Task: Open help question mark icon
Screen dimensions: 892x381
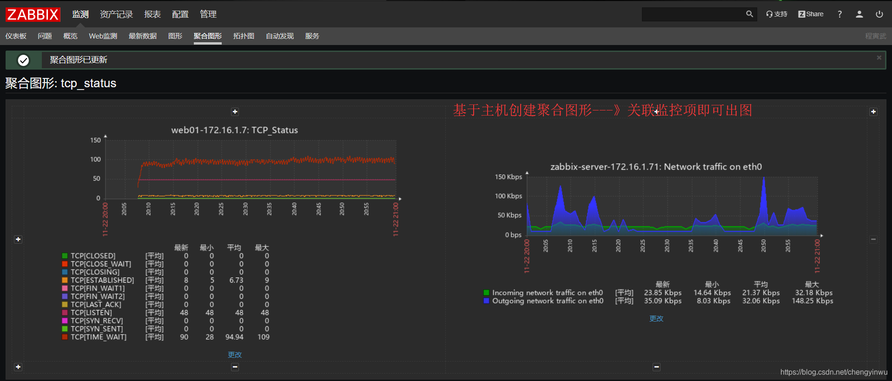Action: (839, 14)
